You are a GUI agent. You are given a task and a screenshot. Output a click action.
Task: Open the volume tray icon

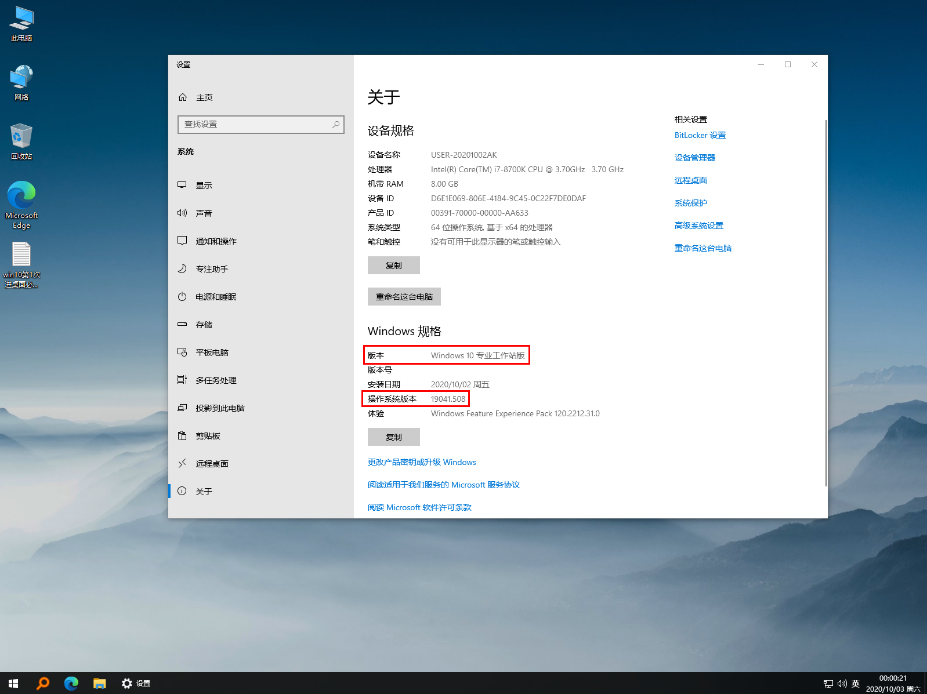[842, 684]
